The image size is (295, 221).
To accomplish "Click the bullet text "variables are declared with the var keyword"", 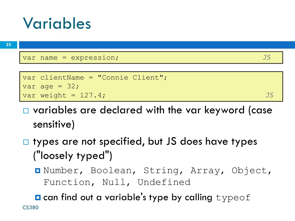I will (139, 110).
